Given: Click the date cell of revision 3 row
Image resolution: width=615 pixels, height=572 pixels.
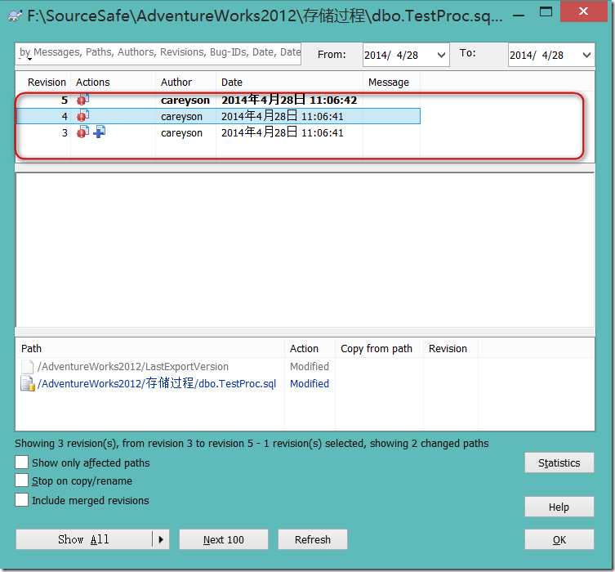Looking at the screenshot, I should (283, 132).
